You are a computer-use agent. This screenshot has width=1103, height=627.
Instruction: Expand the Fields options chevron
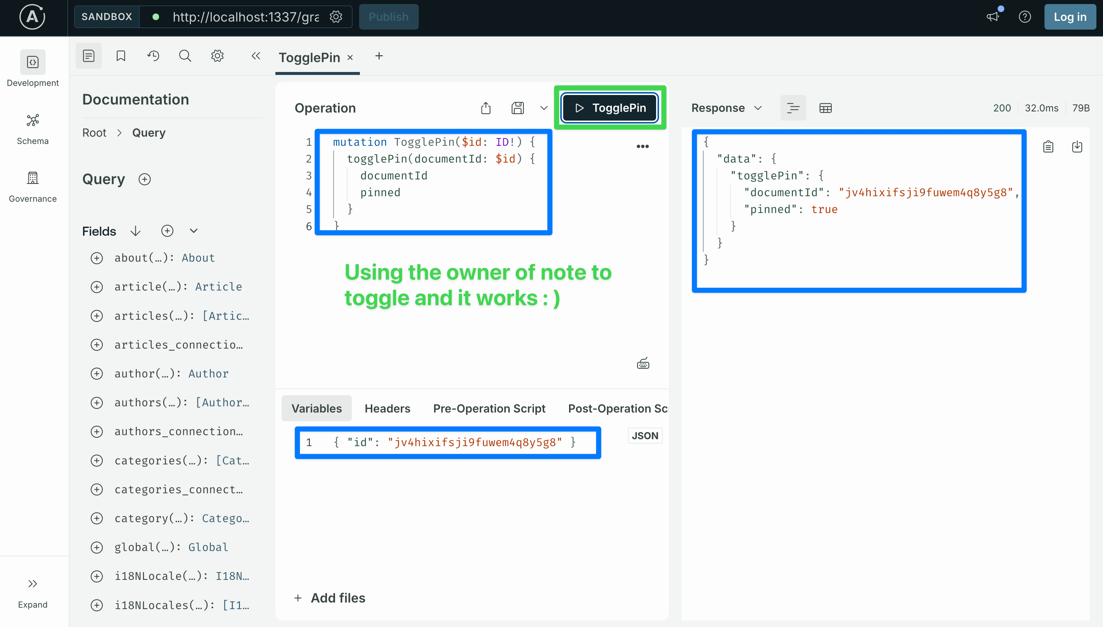point(193,231)
